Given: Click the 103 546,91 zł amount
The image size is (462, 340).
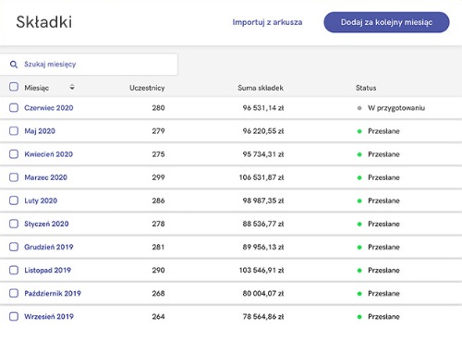Looking at the screenshot, I should pos(261,271).
